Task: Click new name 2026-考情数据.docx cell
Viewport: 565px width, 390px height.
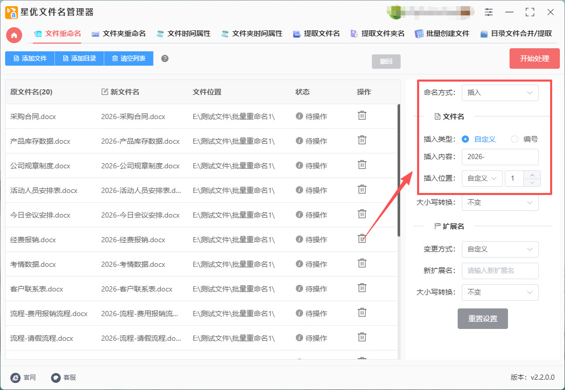Action: 133,265
